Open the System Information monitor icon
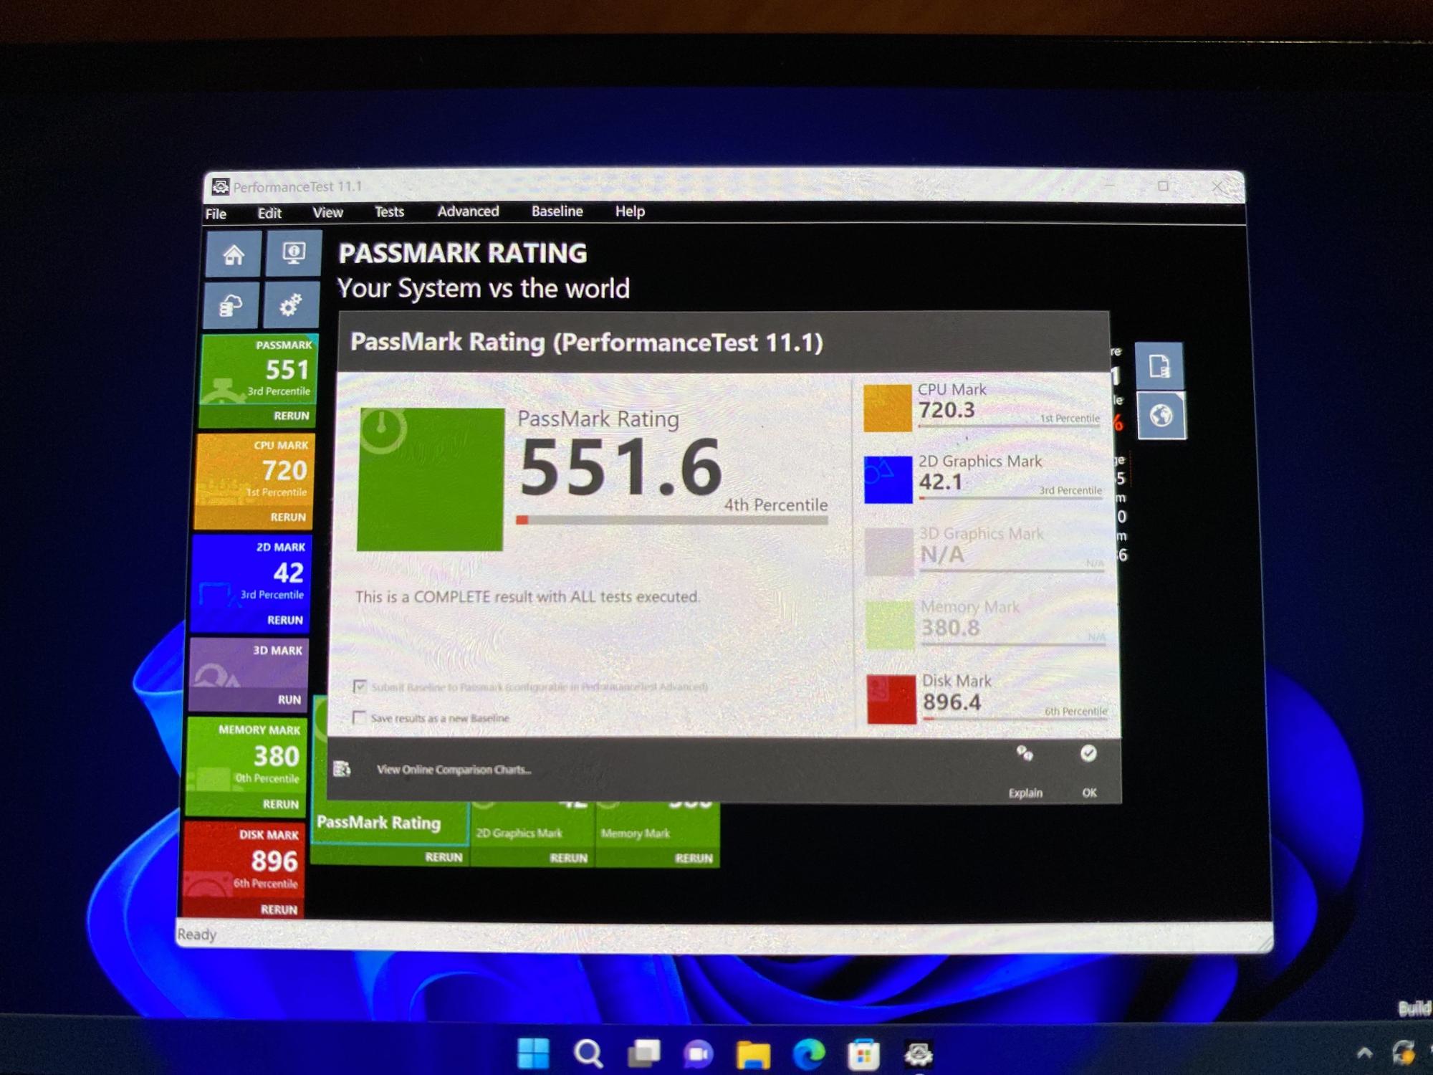1433x1075 pixels. pos(294,253)
